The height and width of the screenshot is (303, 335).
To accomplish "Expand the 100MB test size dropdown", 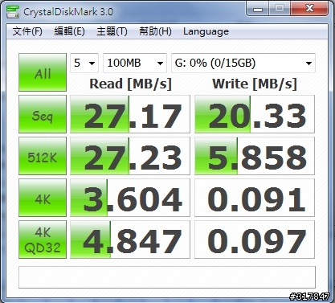I will [135, 63].
